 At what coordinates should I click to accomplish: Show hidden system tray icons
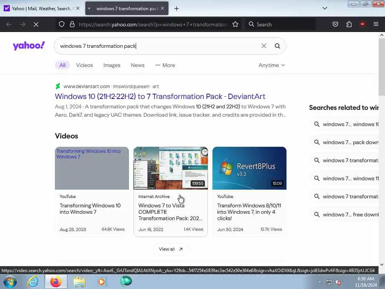(x=320, y=282)
